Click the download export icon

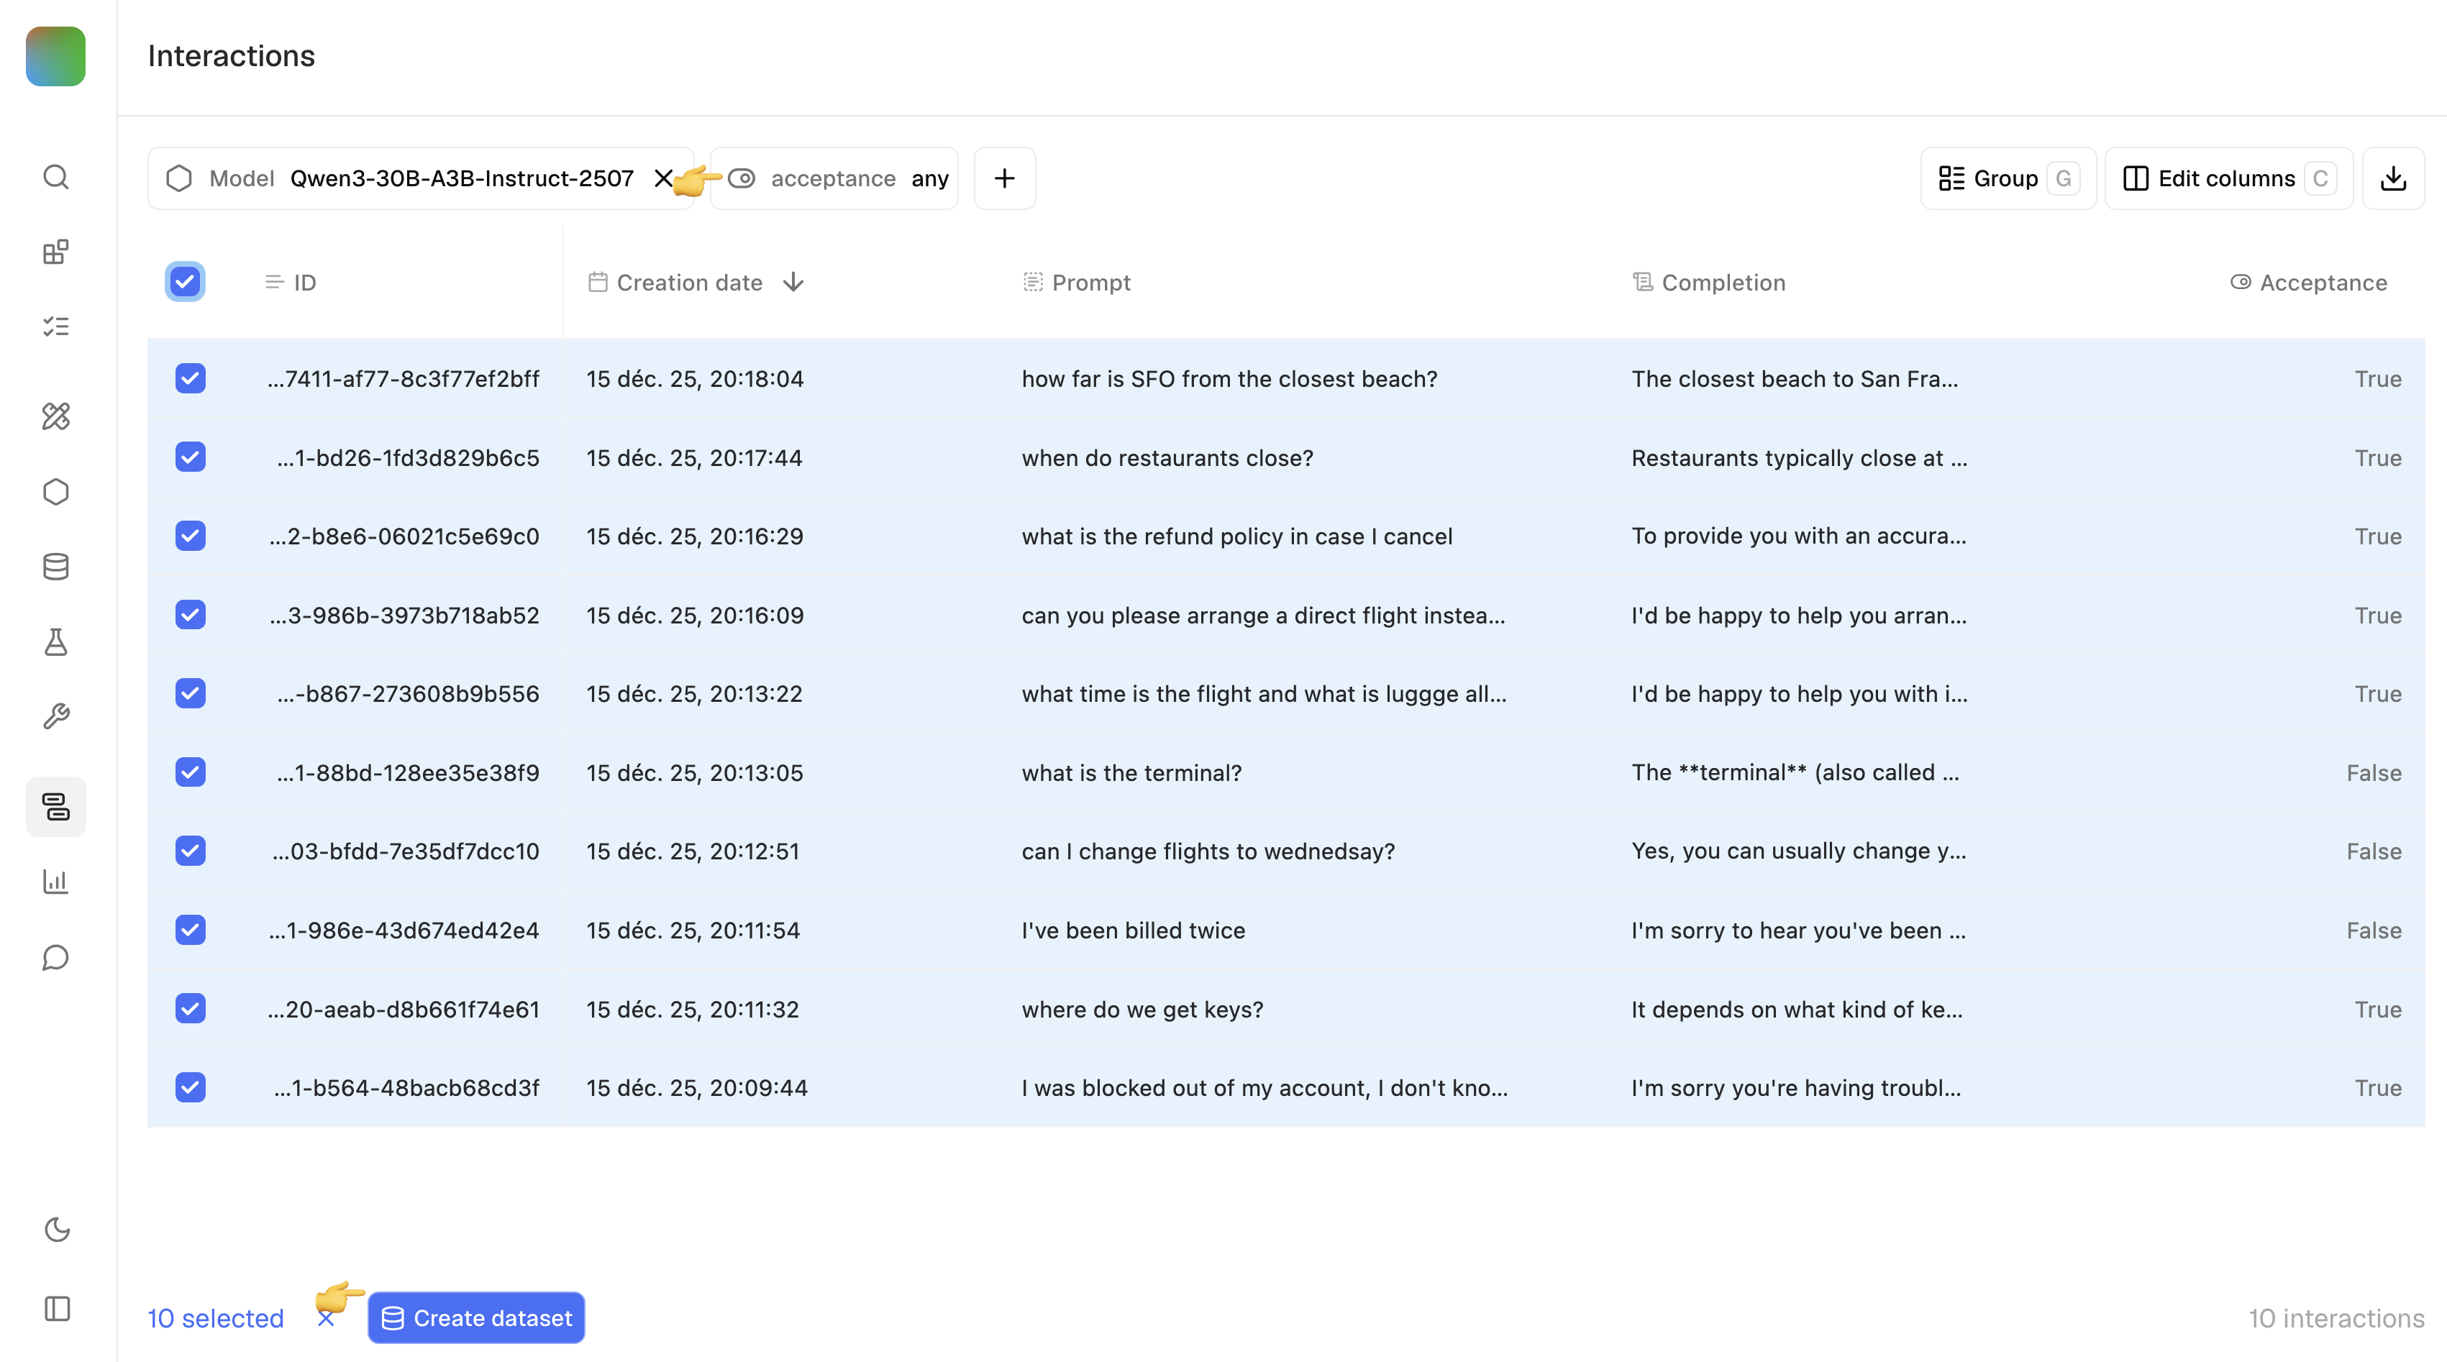click(2393, 178)
